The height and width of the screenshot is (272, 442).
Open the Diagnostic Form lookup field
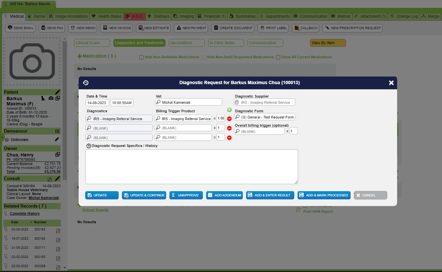pos(265,117)
